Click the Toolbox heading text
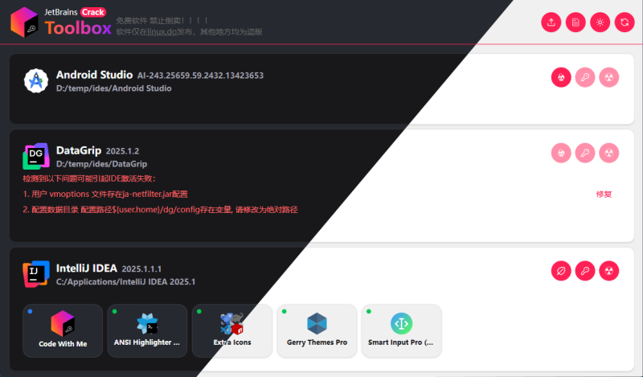 [78, 28]
